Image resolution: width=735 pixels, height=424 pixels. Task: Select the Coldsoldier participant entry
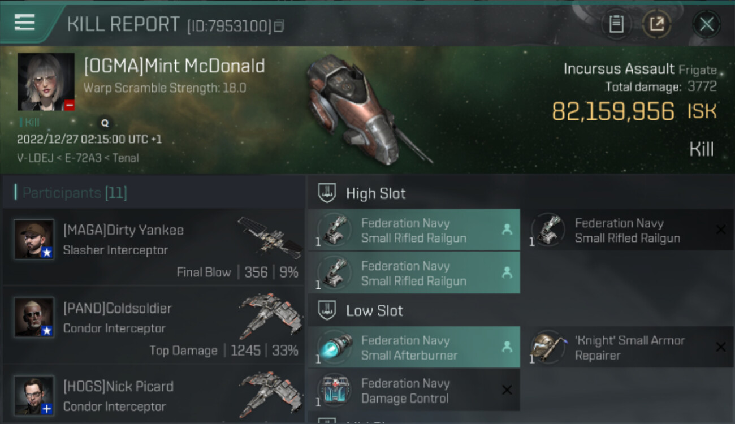pos(154,325)
